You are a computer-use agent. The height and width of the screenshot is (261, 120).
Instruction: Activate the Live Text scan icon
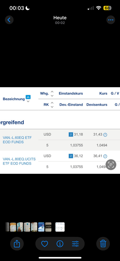111,165
